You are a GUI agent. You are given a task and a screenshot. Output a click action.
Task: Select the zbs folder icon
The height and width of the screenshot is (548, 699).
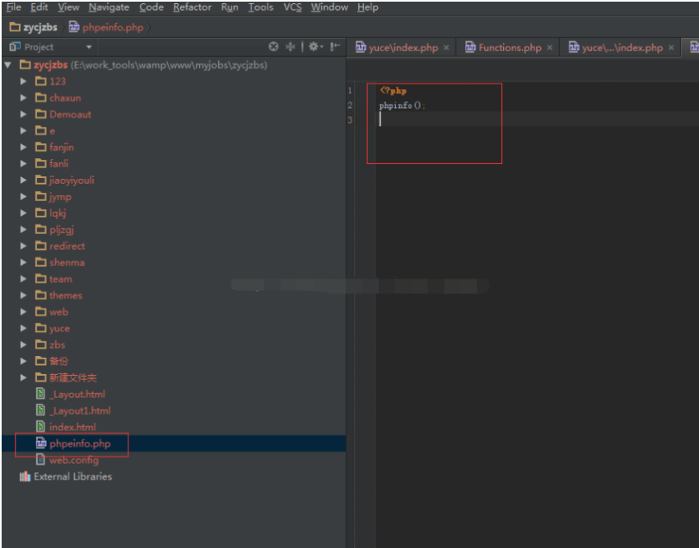(x=41, y=344)
